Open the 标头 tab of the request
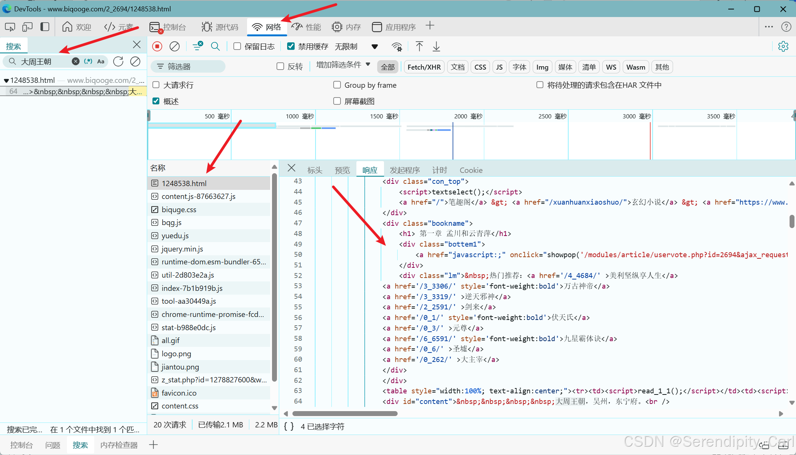The height and width of the screenshot is (455, 796). click(x=315, y=170)
